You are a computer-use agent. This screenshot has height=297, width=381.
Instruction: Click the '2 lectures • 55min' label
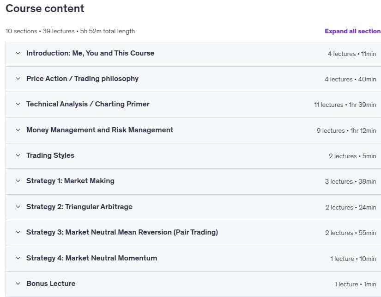tap(351, 233)
